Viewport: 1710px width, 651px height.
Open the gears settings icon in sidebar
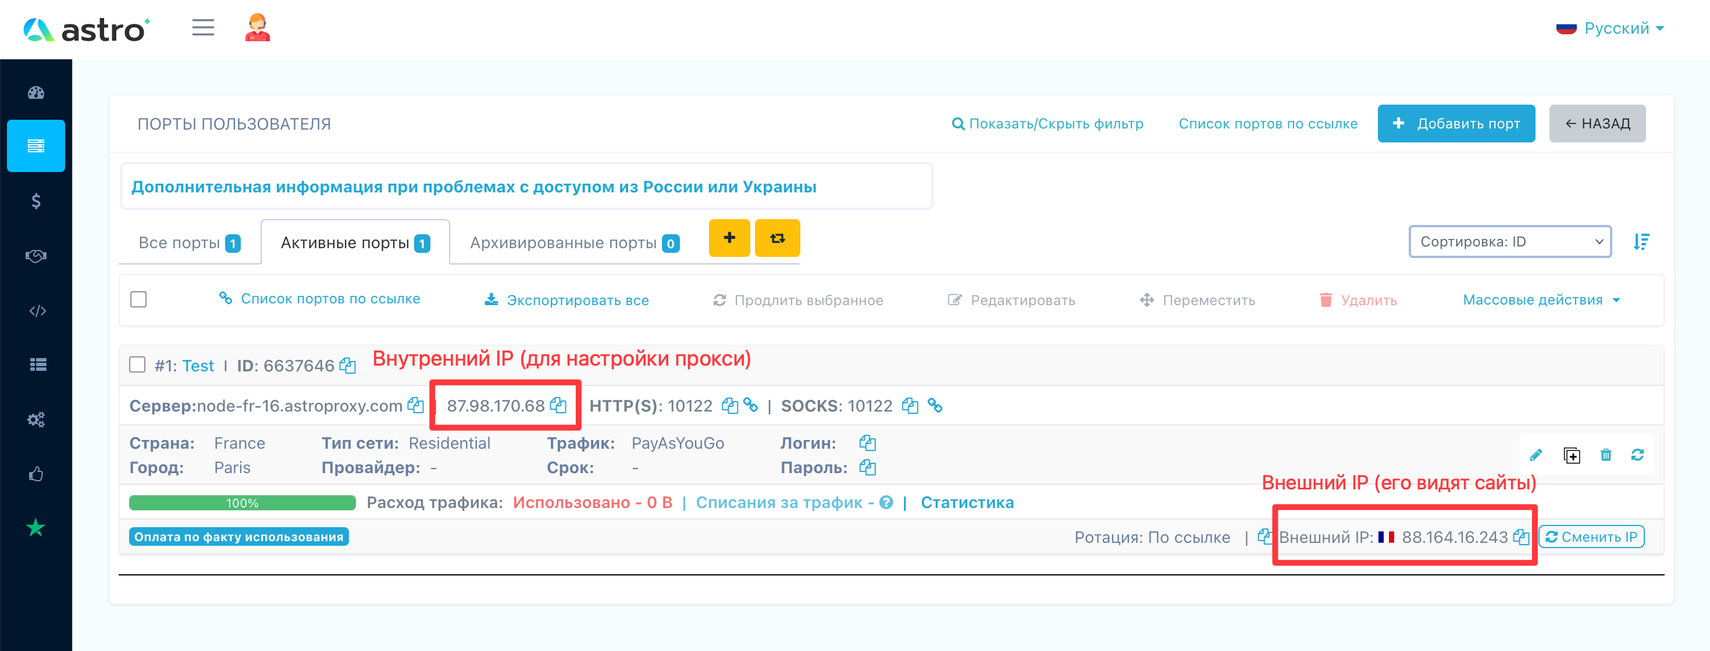(x=36, y=420)
